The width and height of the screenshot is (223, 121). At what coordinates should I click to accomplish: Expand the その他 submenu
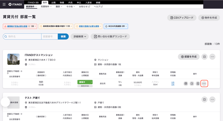coord(71,7)
